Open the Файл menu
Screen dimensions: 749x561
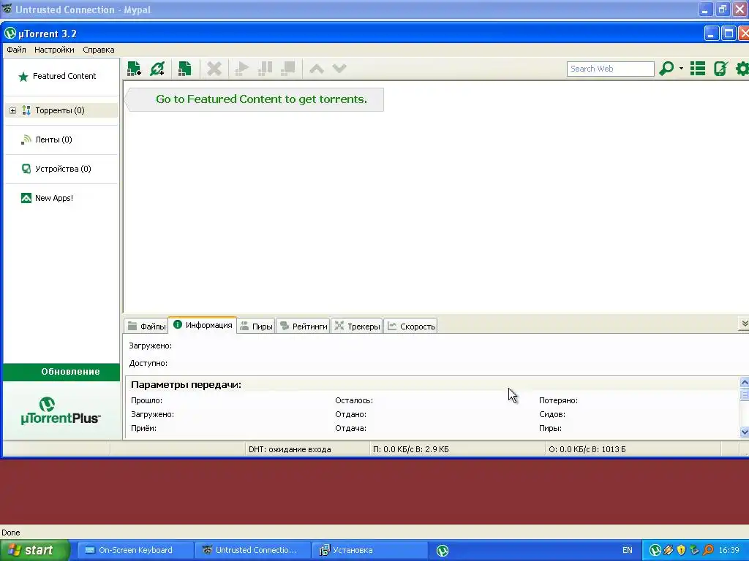coord(16,50)
